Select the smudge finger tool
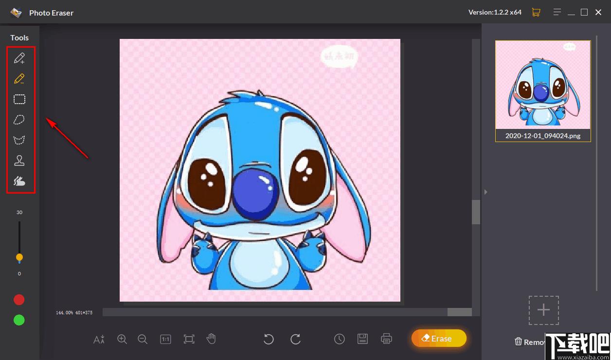611x360 pixels. coord(19,181)
